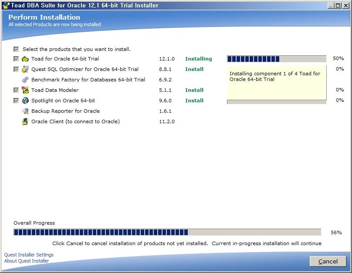
Task: Click the installer icon in the title bar
Action: pyautogui.click(x=6, y=6)
